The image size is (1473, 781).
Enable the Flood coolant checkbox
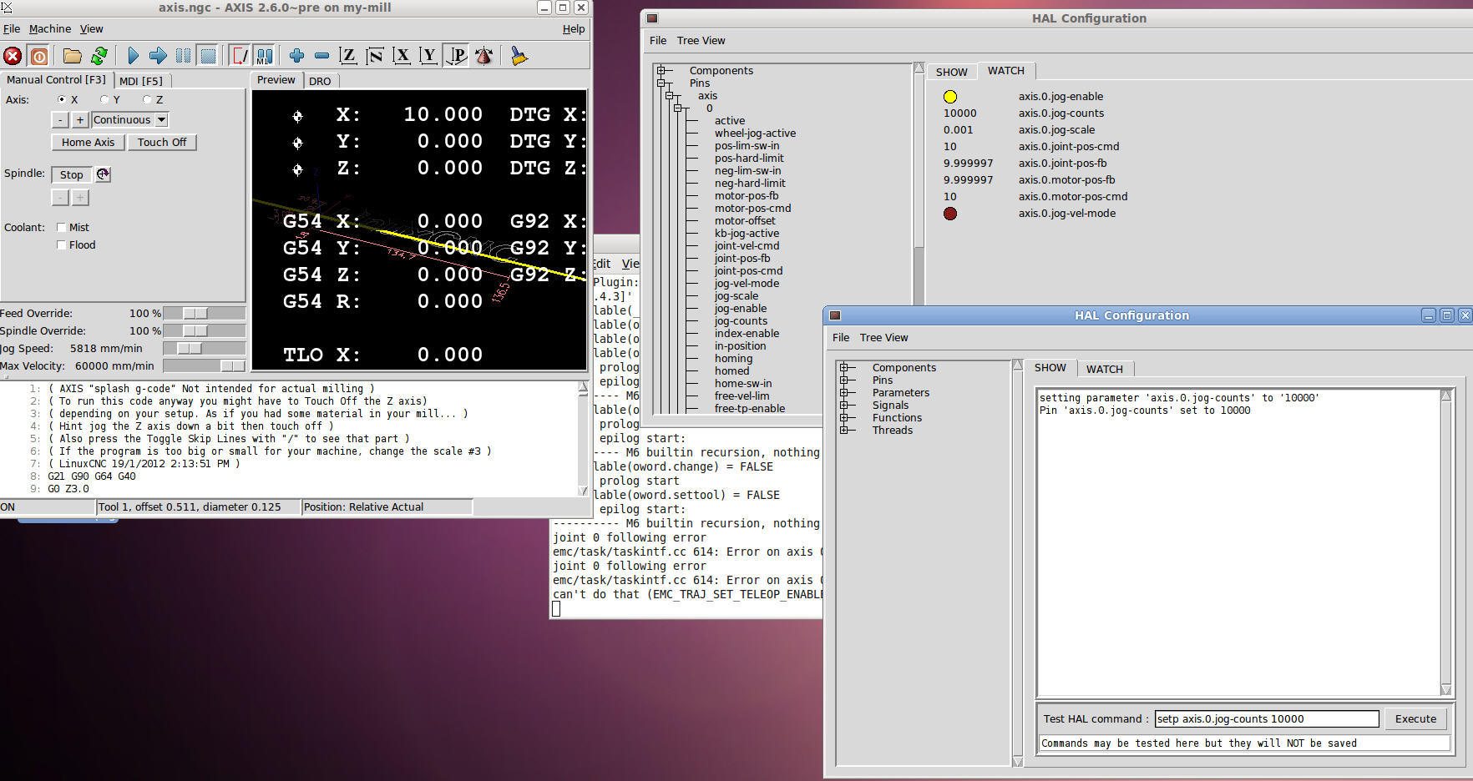coord(62,245)
